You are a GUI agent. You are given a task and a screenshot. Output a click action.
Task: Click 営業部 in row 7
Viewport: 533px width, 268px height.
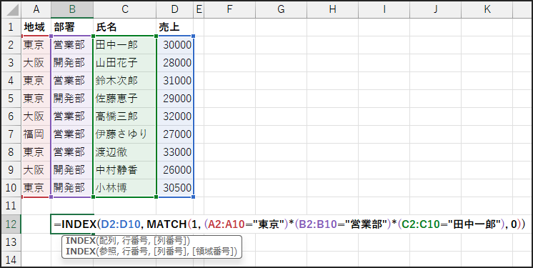(72, 134)
